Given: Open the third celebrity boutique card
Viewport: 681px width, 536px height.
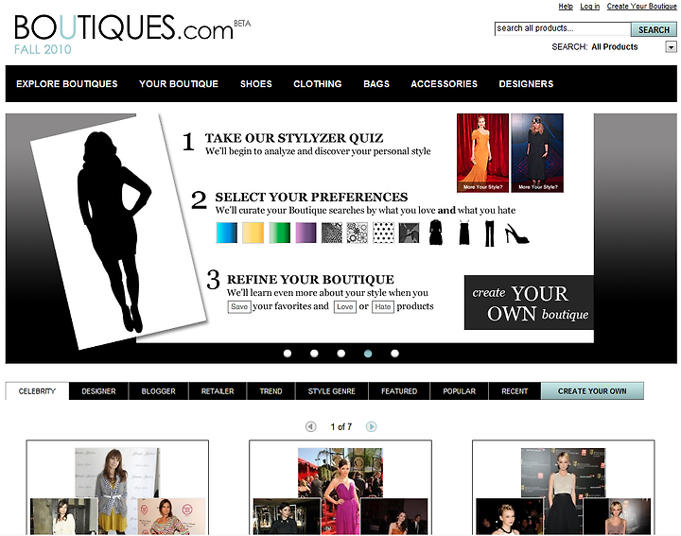Looking at the screenshot, I should tap(564, 488).
